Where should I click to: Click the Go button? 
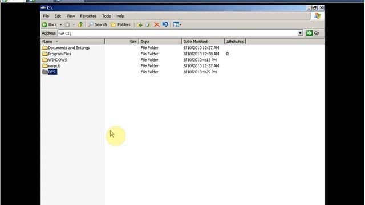click(x=313, y=33)
